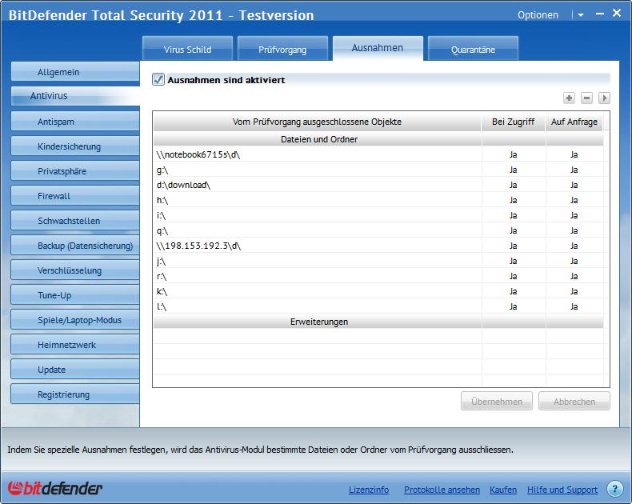Open the Lizenzinfo link
This screenshot has width=632, height=504.
pyautogui.click(x=369, y=490)
